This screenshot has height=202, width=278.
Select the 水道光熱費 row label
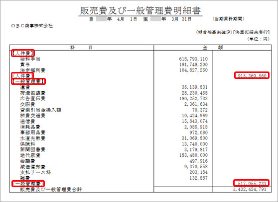tap(32, 138)
